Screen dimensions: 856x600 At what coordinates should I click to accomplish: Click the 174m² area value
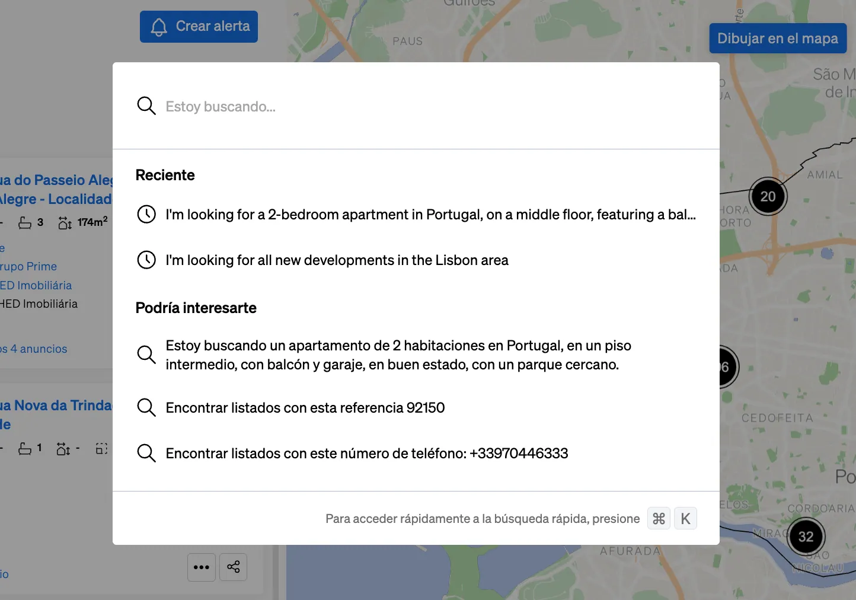pyautogui.click(x=92, y=222)
